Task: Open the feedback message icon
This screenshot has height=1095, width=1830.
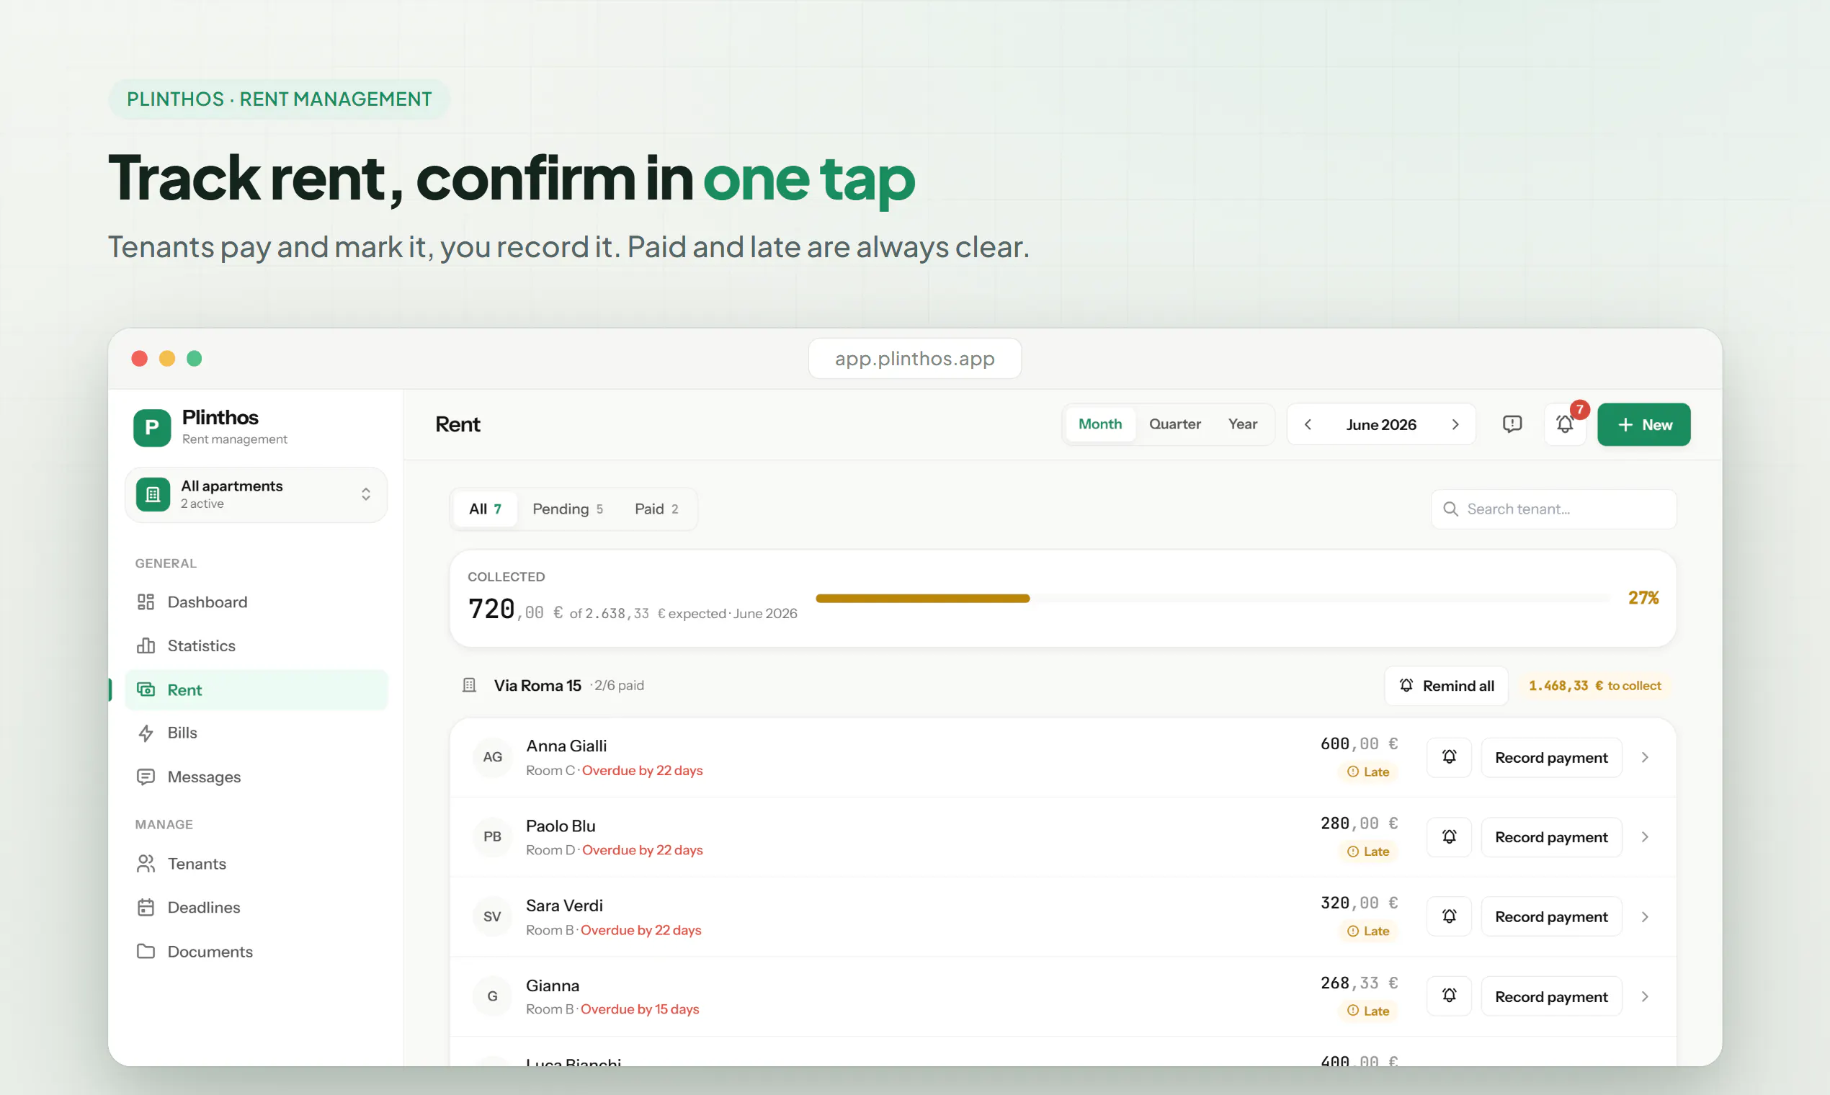Action: (1512, 424)
